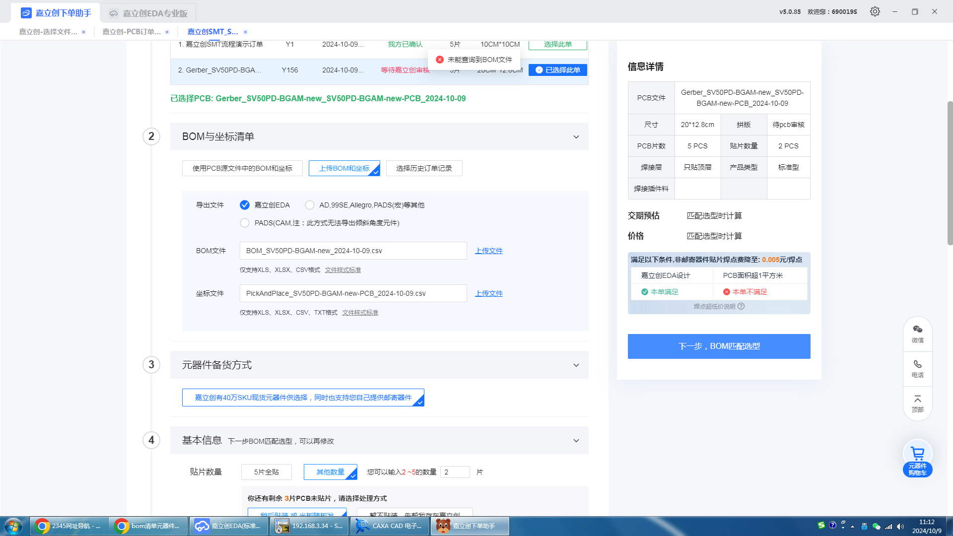Screen dimensions: 953x536
Task: Click the BOM file 上传文件 link
Action: (x=488, y=251)
